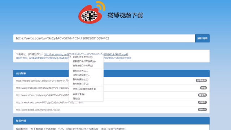The width and height of the screenshot is (231, 130).
Task: Click the bilibili.com/video/av8570332 example row
Action: click(x=112, y=110)
